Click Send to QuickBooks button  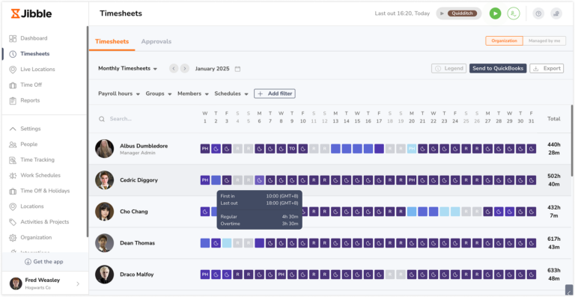[x=498, y=69]
